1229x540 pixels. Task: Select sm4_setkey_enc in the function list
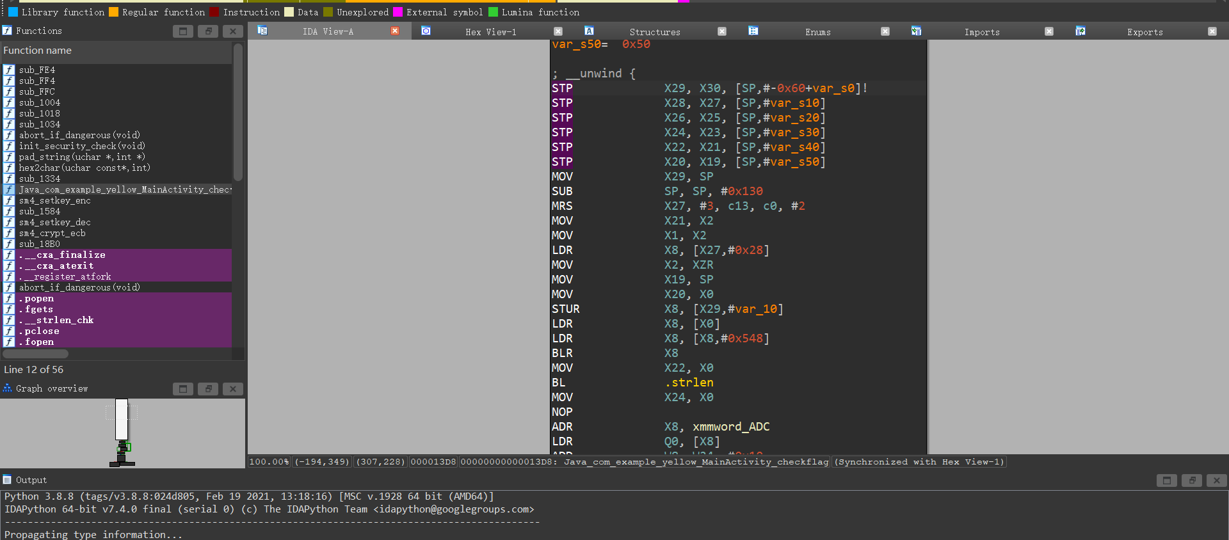pyautogui.click(x=54, y=201)
